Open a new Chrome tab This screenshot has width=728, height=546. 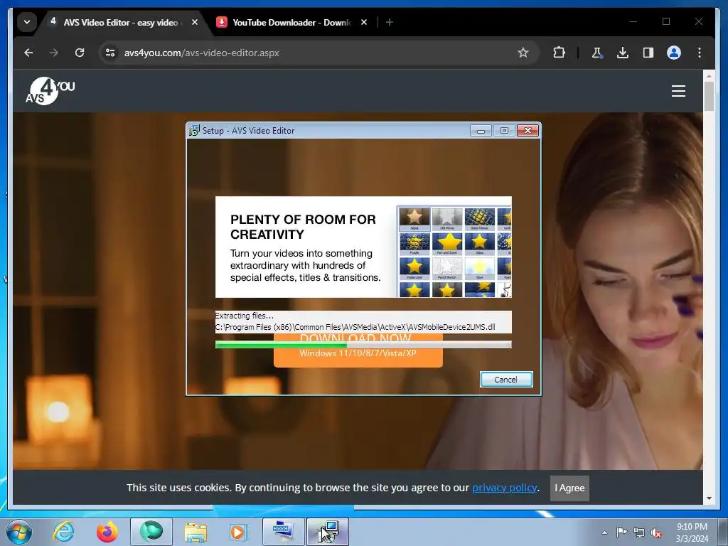click(x=390, y=22)
